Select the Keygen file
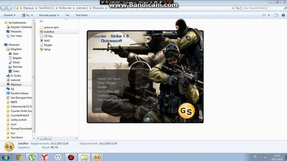The image size is (287, 161). 48,45
